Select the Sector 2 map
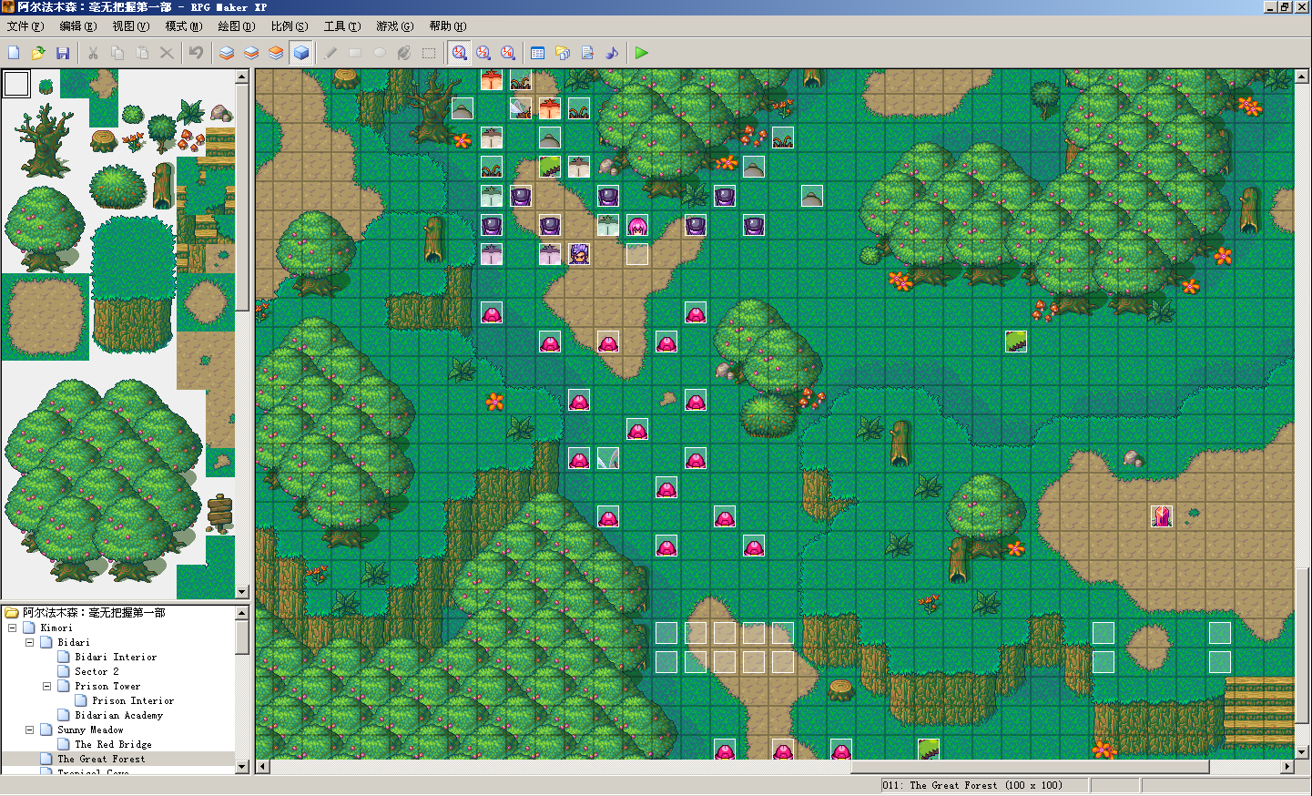 [97, 671]
